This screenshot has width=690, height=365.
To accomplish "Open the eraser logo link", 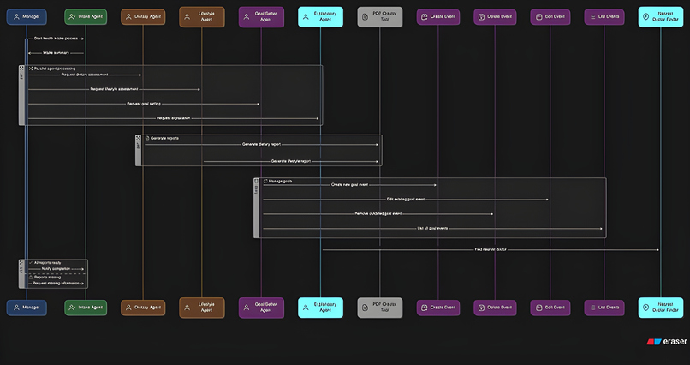I will pos(666,342).
